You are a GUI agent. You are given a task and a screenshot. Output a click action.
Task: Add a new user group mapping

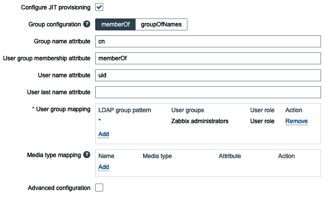104,134
